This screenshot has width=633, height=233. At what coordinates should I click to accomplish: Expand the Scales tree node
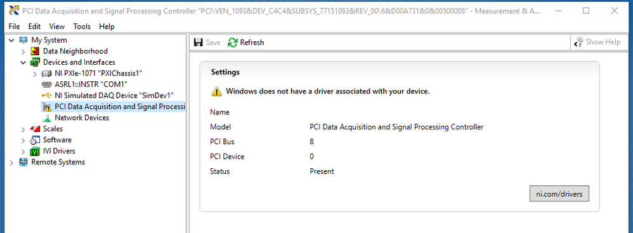[23, 130]
